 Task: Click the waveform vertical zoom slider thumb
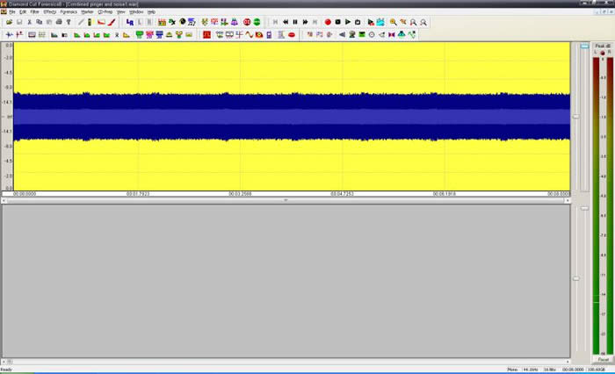(x=575, y=117)
